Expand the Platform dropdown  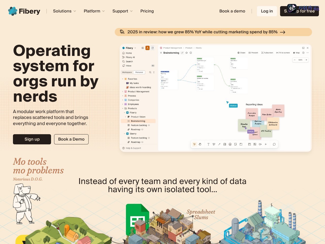94,11
